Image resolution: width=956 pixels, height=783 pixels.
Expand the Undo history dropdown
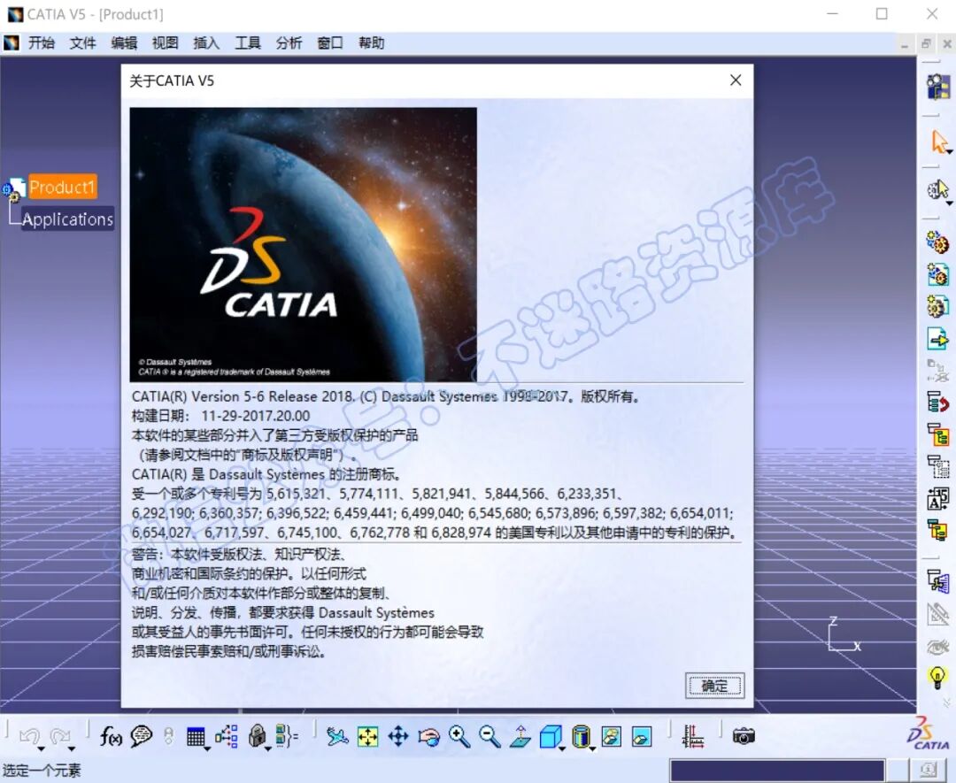(x=41, y=748)
